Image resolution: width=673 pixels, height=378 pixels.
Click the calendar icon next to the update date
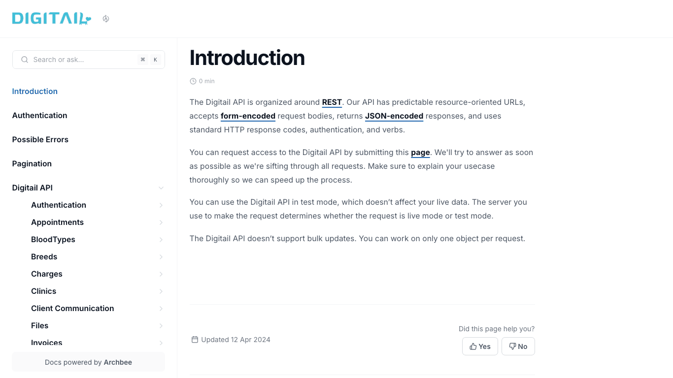[195, 339]
